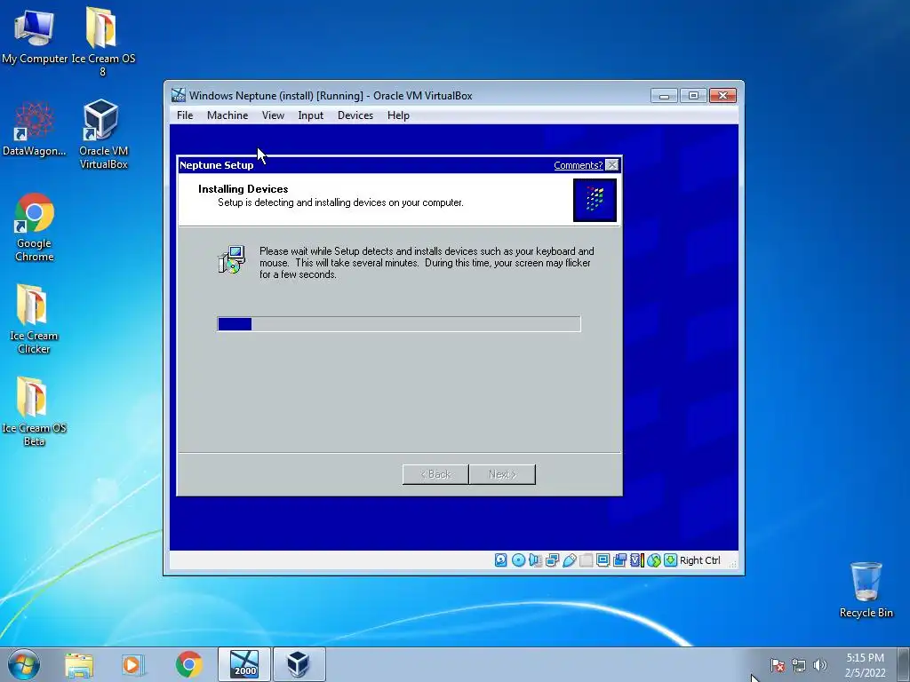The width and height of the screenshot is (910, 682).
Task: Click the Comments? link in Neptune Setup
Action: [578, 165]
